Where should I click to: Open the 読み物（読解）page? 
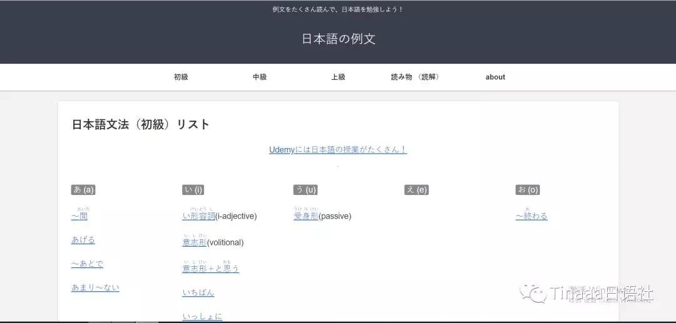point(415,77)
